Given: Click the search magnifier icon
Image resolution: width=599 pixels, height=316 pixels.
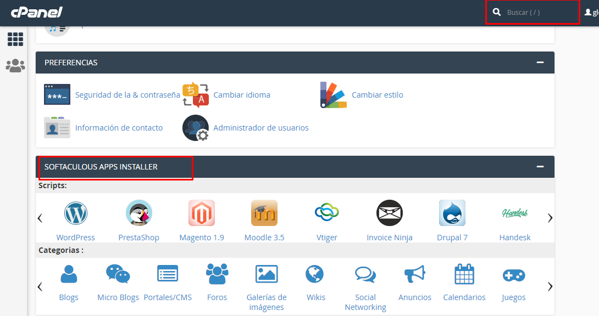Looking at the screenshot, I should click(497, 12).
